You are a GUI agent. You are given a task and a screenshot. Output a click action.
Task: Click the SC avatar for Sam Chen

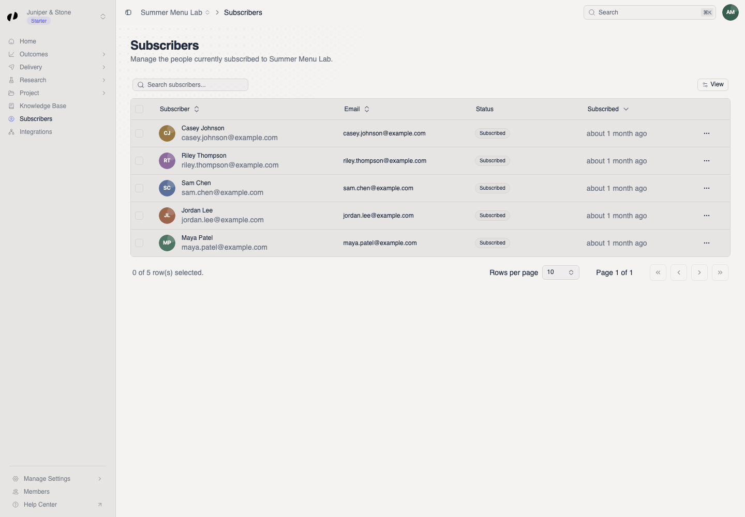pos(167,188)
